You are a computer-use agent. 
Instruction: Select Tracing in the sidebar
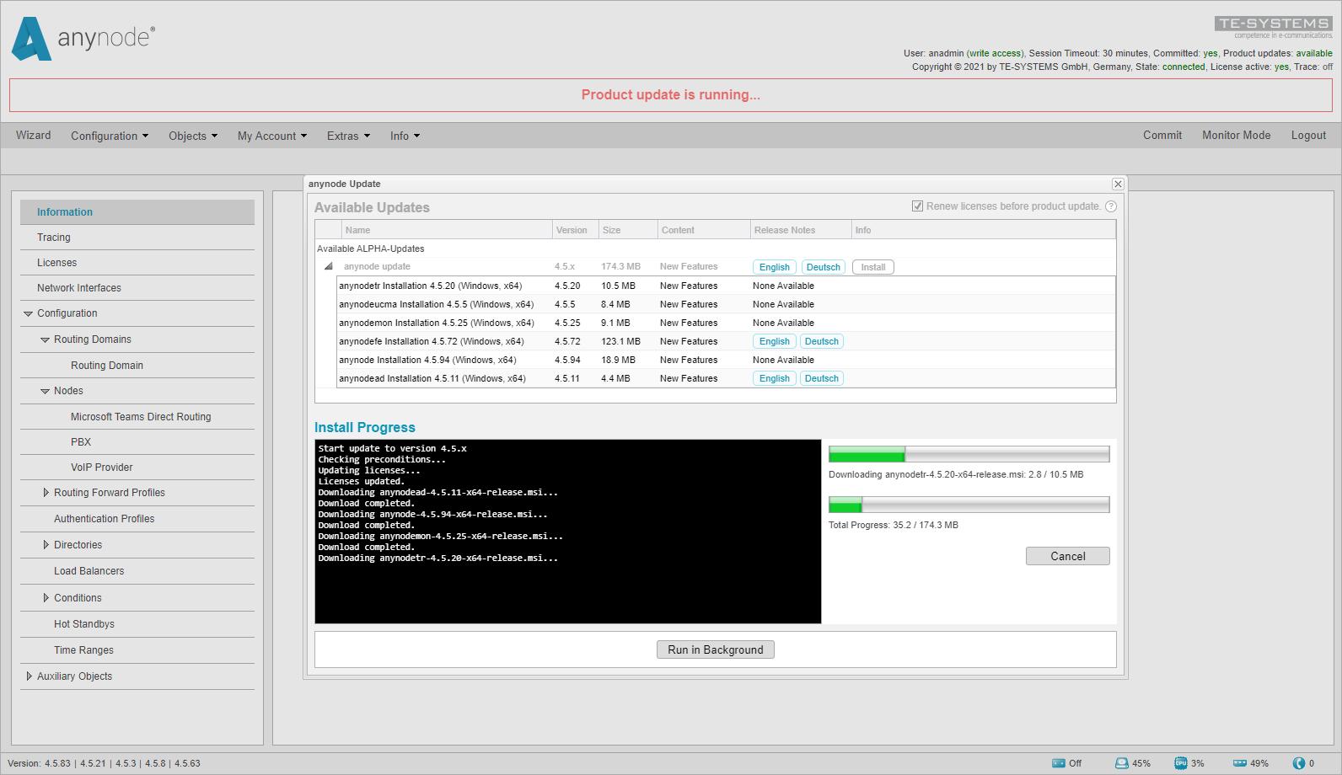(137, 238)
